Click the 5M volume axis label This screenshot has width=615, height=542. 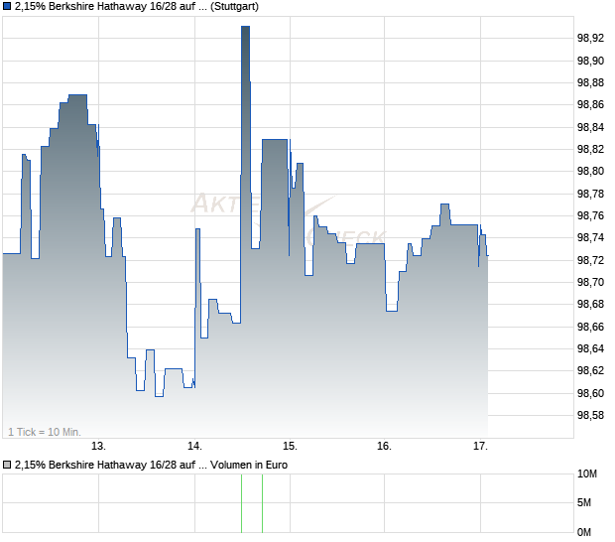[x=584, y=502]
